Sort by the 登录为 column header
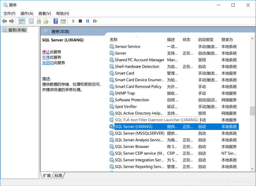Viewport: 256px width, 186px height. pyautogui.click(x=229, y=39)
